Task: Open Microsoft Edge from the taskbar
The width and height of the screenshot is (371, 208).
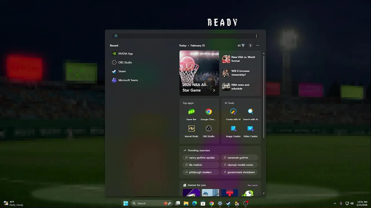Action: point(194,203)
